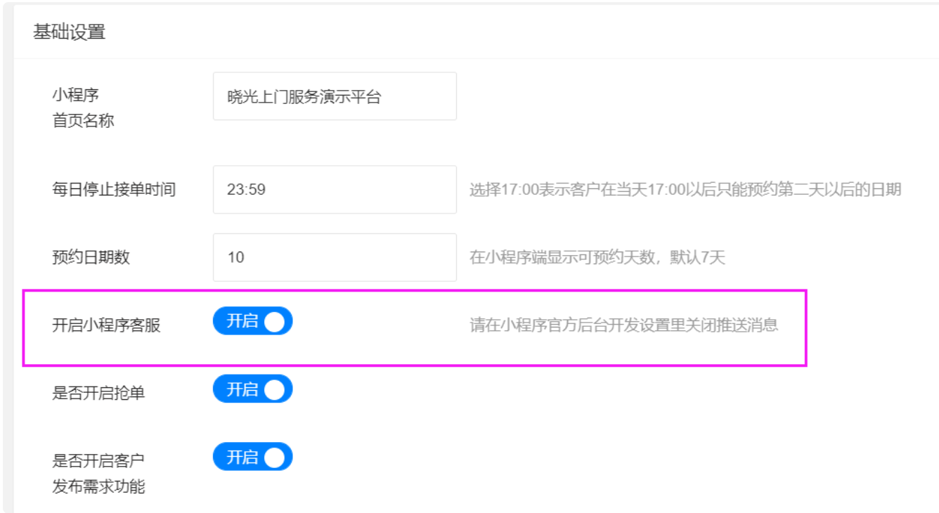Viewport: 939px width, 513px height.
Task: Click the 小程序首页名称 text field
Action: [335, 96]
